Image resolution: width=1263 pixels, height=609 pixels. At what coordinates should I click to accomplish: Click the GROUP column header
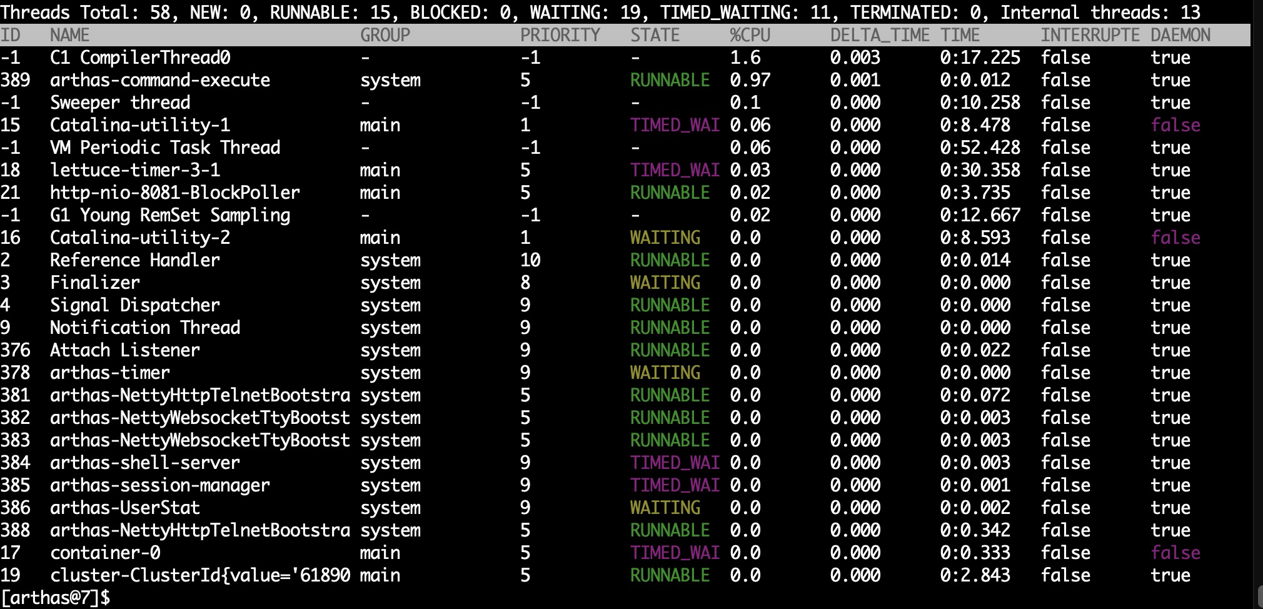[385, 35]
